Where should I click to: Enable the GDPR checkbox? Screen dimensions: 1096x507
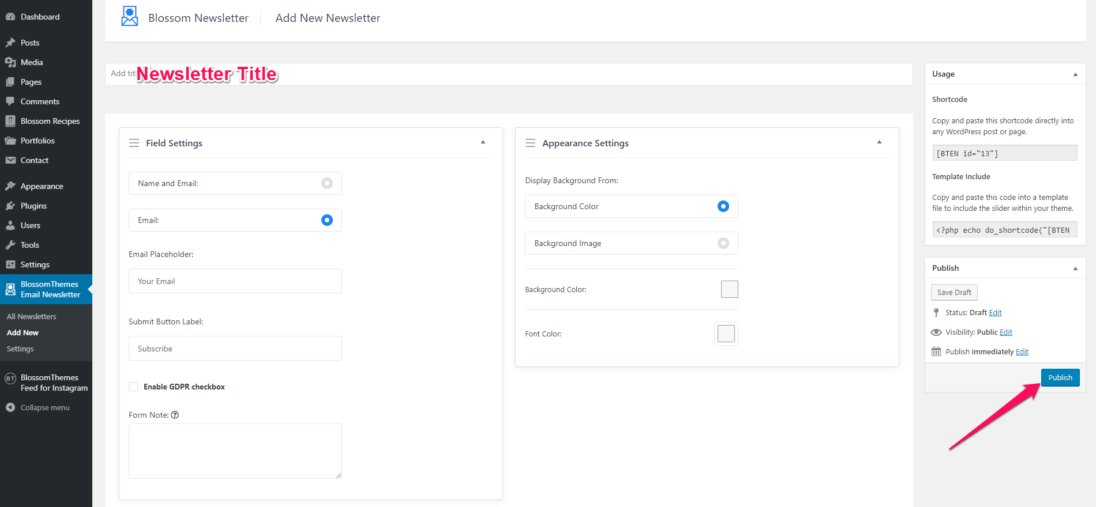(x=133, y=387)
